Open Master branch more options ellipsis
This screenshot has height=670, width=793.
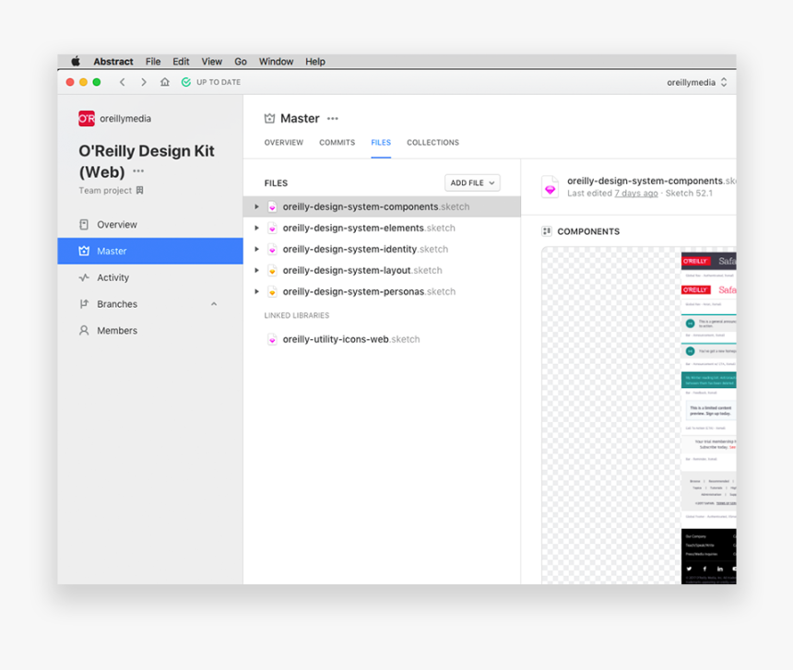tap(332, 119)
